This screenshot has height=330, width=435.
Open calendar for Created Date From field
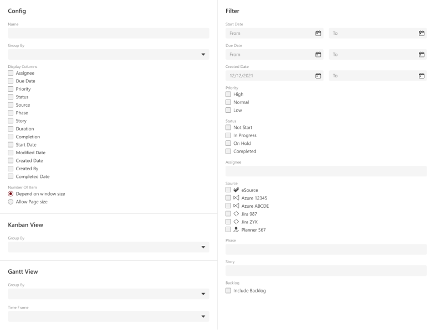pos(318,76)
